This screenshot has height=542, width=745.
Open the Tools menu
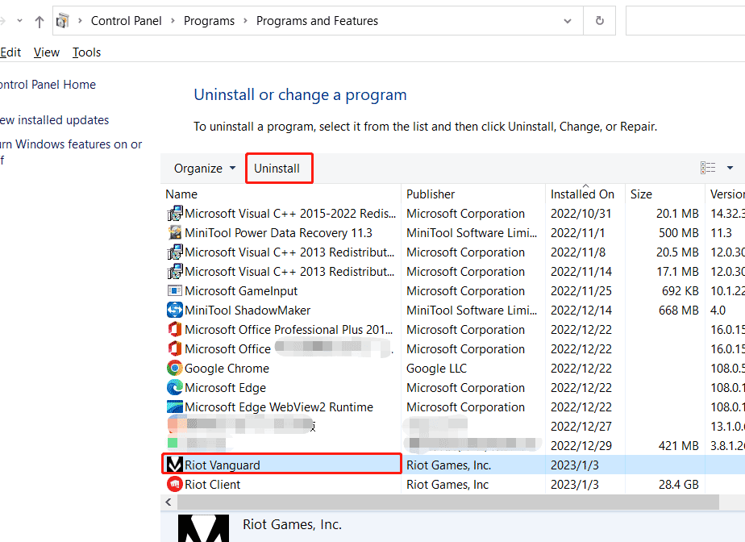[86, 52]
